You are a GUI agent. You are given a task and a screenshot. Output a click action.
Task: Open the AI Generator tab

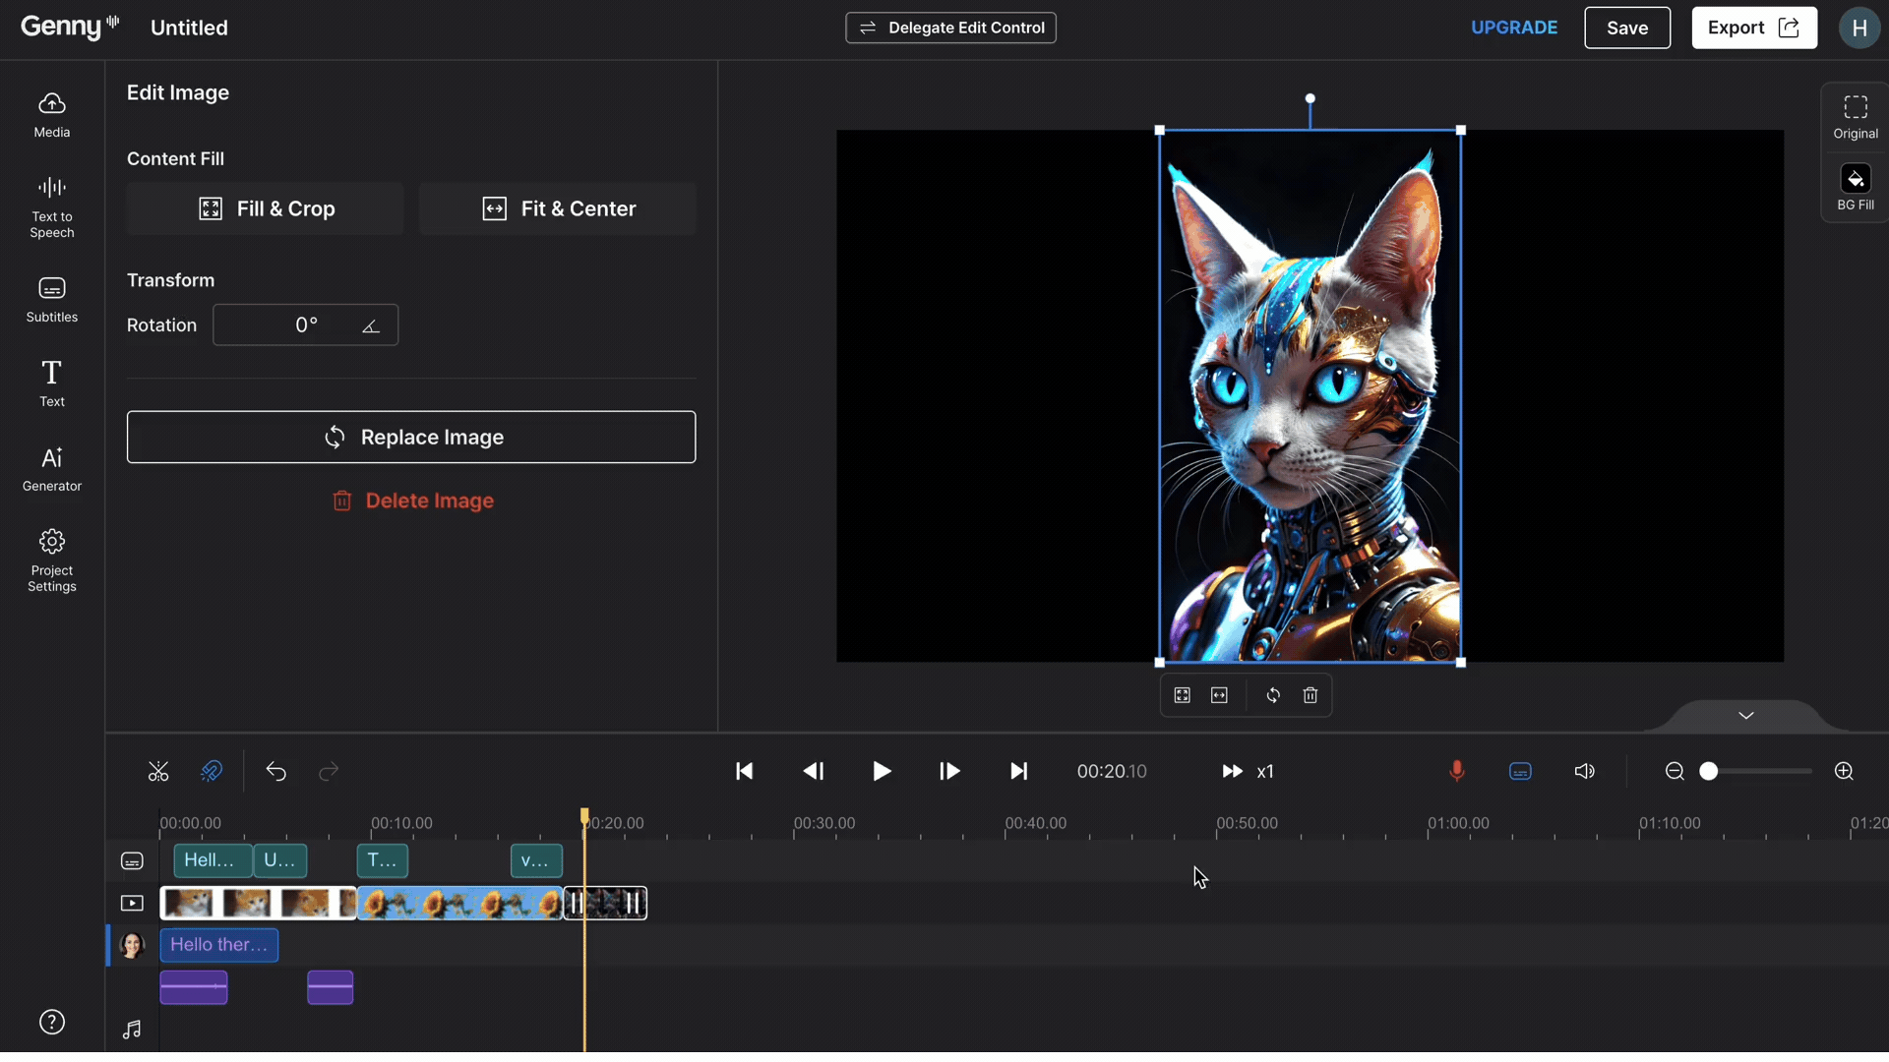click(x=52, y=468)
